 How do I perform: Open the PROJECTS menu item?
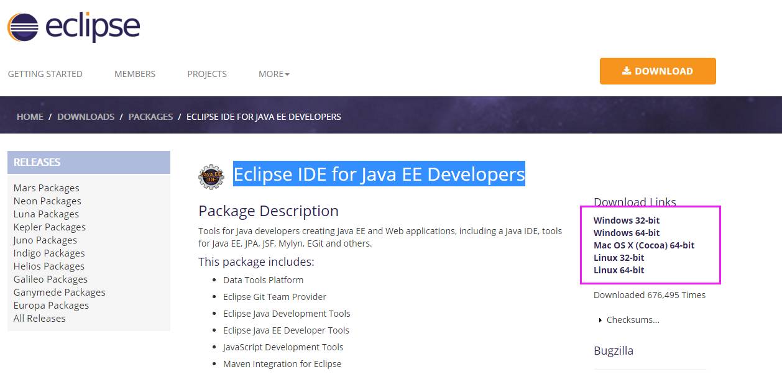[207, 74]
